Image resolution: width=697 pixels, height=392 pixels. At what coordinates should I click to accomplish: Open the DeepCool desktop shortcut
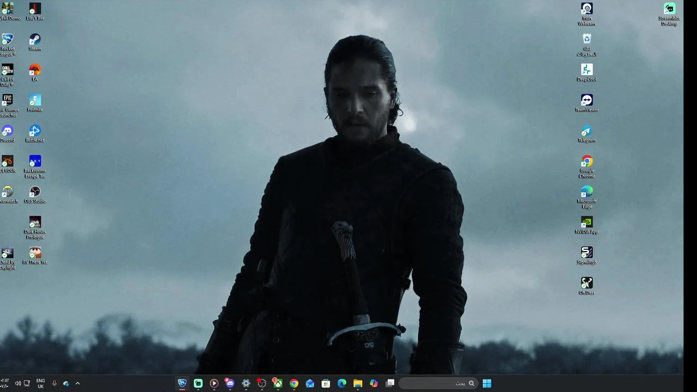coord(586,73)
